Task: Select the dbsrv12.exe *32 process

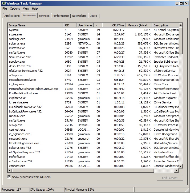Action: click(x=93, y=66)
